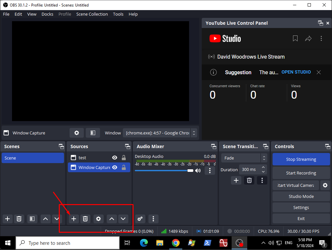This screenshot has height=250, width=332.
Task: Toggle visibility of Window Capture source
Action: (115, 167)
